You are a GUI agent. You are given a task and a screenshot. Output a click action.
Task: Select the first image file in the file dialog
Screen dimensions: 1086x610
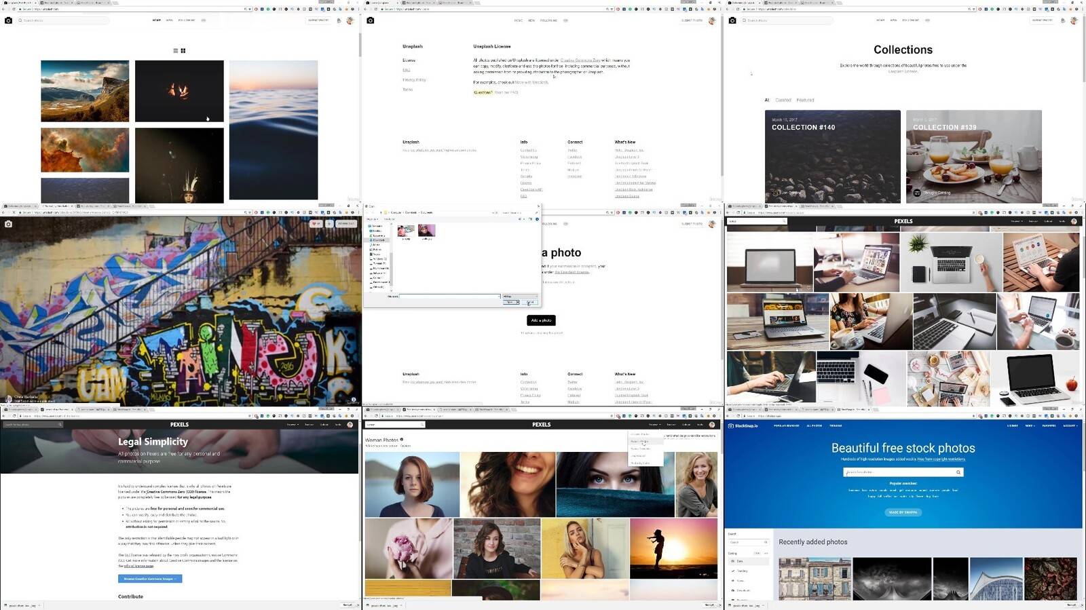click(406, 231)
